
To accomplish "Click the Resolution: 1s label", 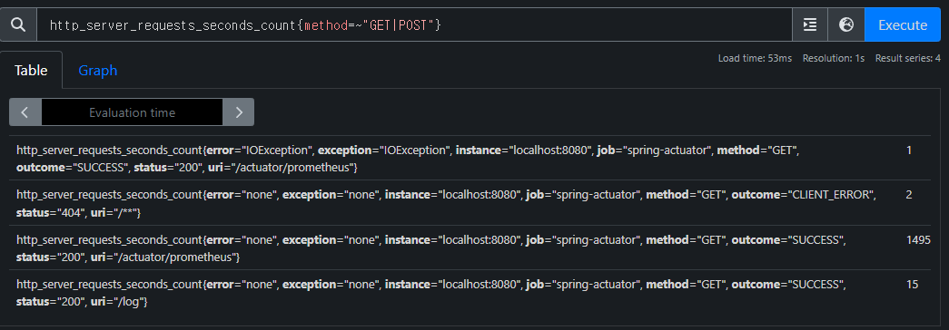I will click(x=834, y=59).
